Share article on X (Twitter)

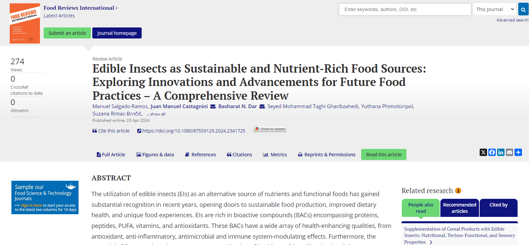click(x=483, y=152)
